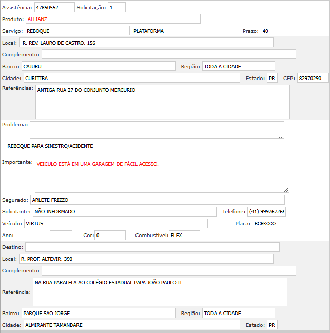Click the Local field with Lauro de Castro address

pos(146,43)
